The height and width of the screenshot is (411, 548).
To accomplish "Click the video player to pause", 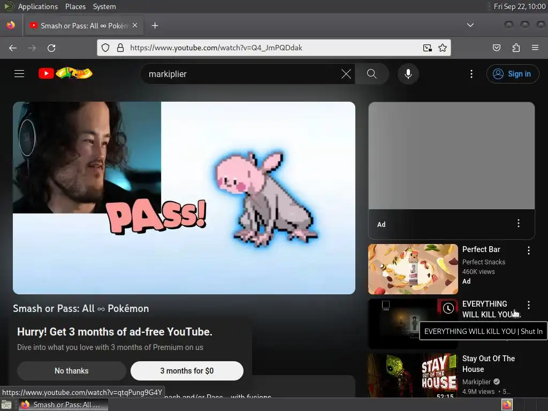I will pyautogui.click(x=184, y=198).
